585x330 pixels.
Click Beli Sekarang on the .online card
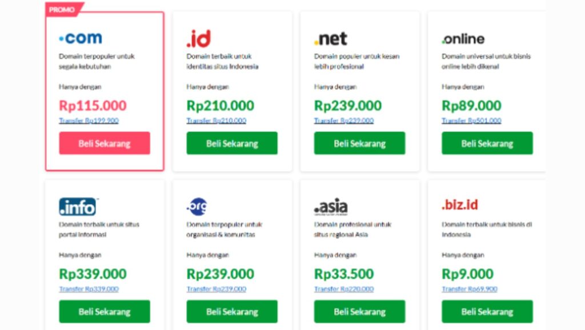tap(487, 143)
